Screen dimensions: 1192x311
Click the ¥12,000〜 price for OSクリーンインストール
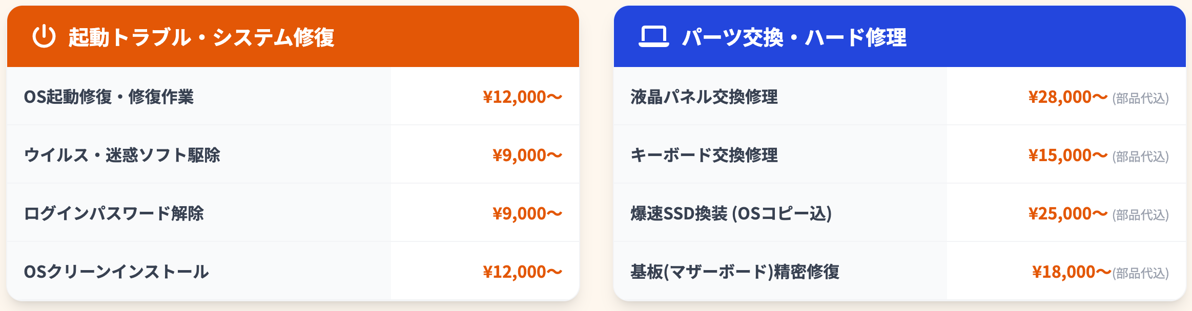coord(522,272)
